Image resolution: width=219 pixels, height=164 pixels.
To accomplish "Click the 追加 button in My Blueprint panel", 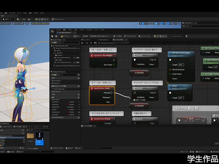I will pos(54,75).
